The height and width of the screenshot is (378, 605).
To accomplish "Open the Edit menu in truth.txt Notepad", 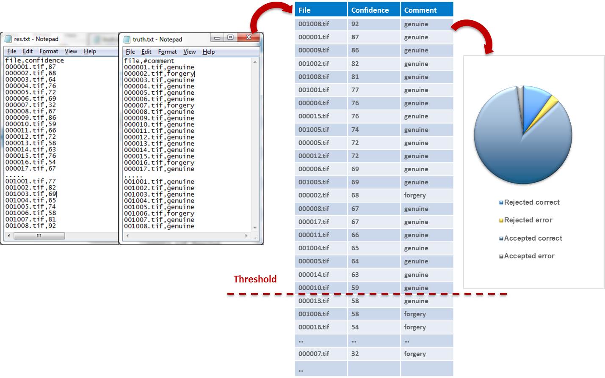I will [x=146, y=52].
